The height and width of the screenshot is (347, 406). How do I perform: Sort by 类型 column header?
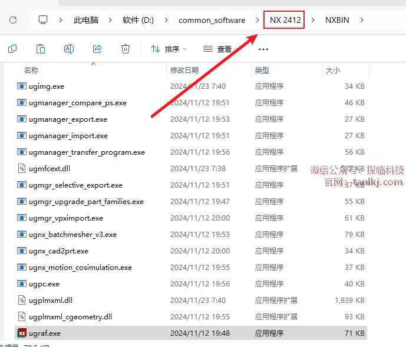(262, 70)
